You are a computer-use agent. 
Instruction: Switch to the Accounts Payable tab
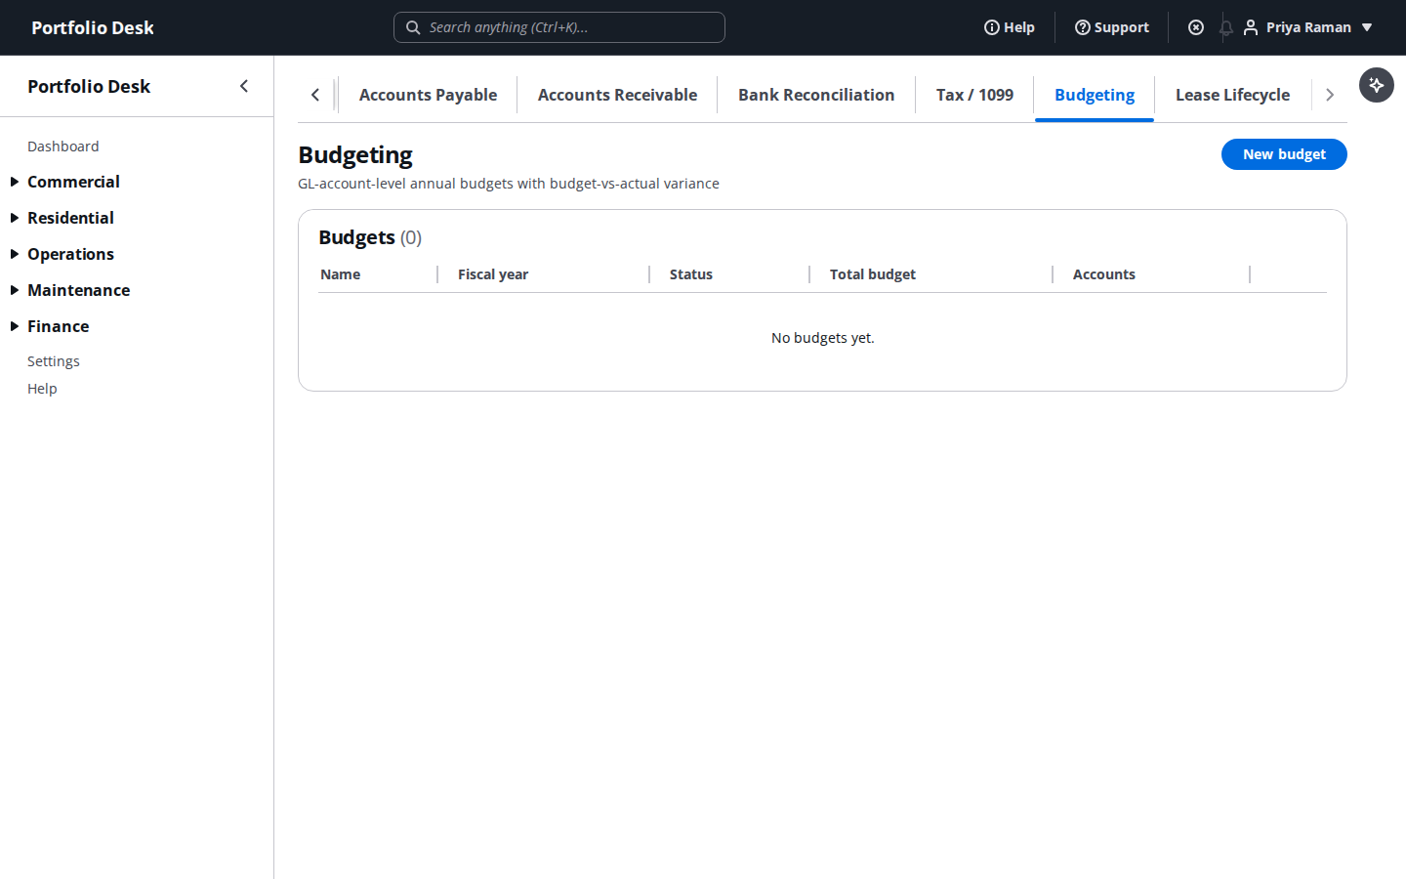pos(428,95)
